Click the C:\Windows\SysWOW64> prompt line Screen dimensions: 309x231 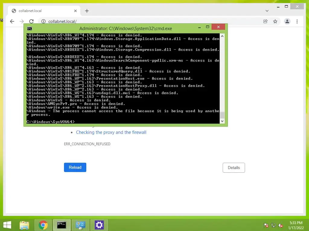tap(51, 122)
